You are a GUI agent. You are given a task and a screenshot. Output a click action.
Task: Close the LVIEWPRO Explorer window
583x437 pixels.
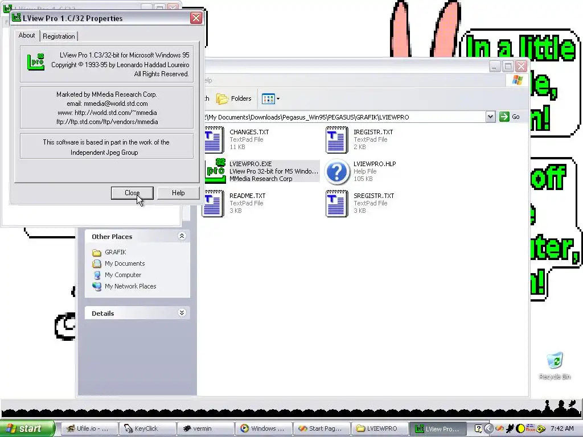point(522,66)
